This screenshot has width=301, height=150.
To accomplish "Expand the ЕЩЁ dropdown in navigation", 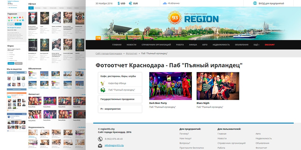I will pyautogui.click(x=256, y=45).
